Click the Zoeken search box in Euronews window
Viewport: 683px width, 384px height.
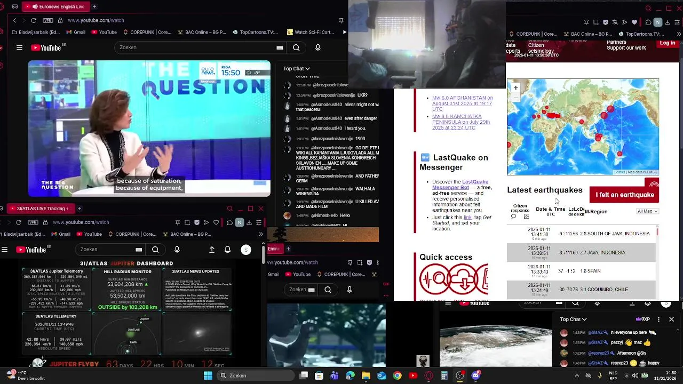195,47
